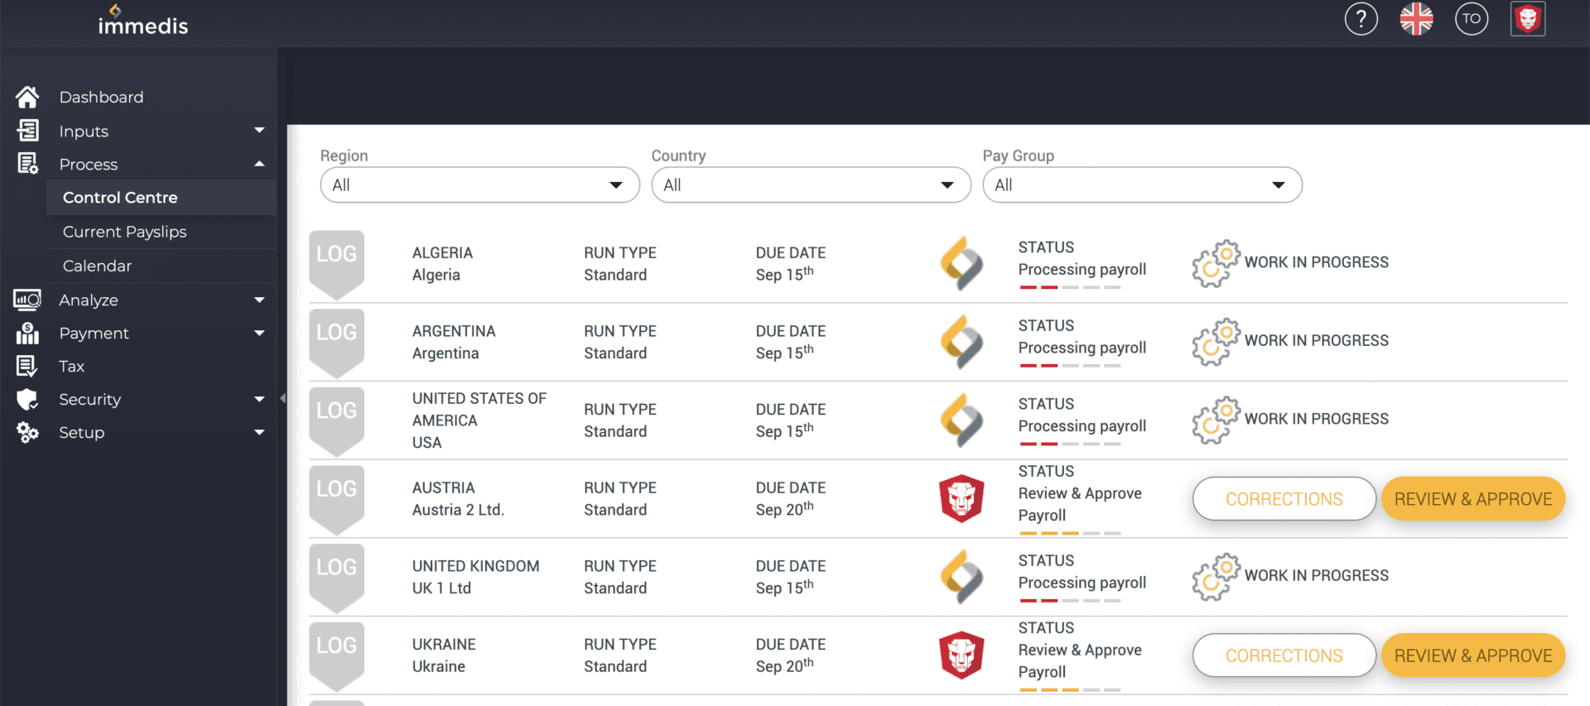Click the Dashboard home icon
Viewport: 1590px width, 706px height.
tap(27, 98)
